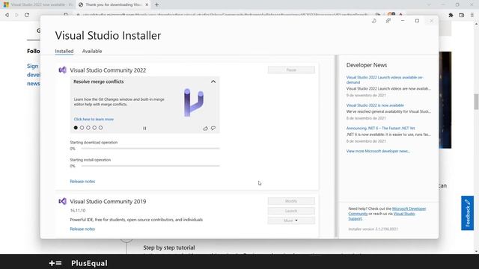Click the Visual Studio Community 2022 logo icon

(x=62, y=69)
